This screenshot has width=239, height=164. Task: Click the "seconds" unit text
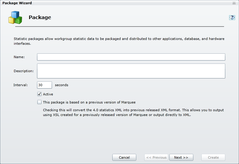click(x=62, y=85)
